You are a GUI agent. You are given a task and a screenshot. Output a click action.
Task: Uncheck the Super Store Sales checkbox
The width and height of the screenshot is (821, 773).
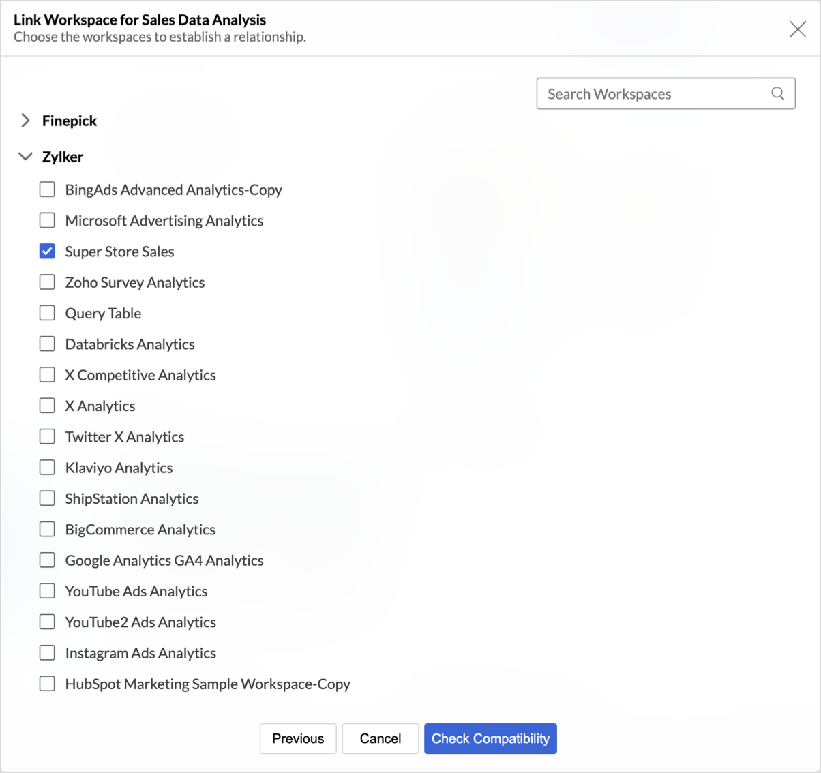tap(47, 252)
